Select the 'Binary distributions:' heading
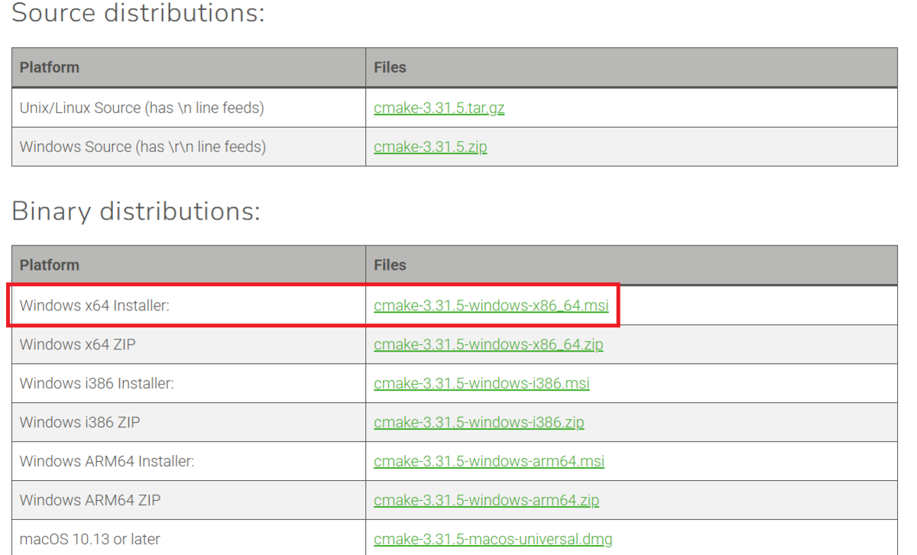The width and height of the screenshot is (917, 555). [136, 211]
